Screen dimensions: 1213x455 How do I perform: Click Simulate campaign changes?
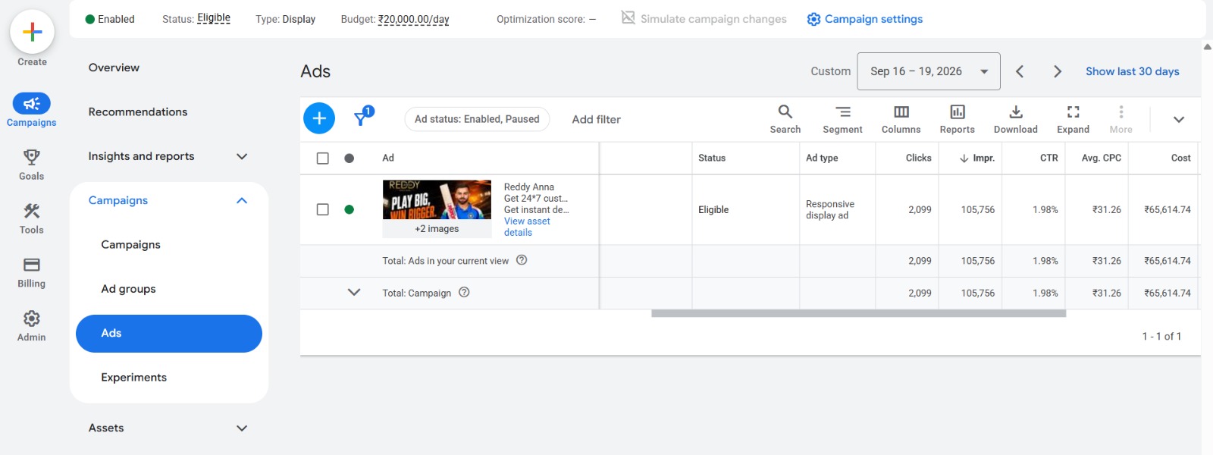704,18
